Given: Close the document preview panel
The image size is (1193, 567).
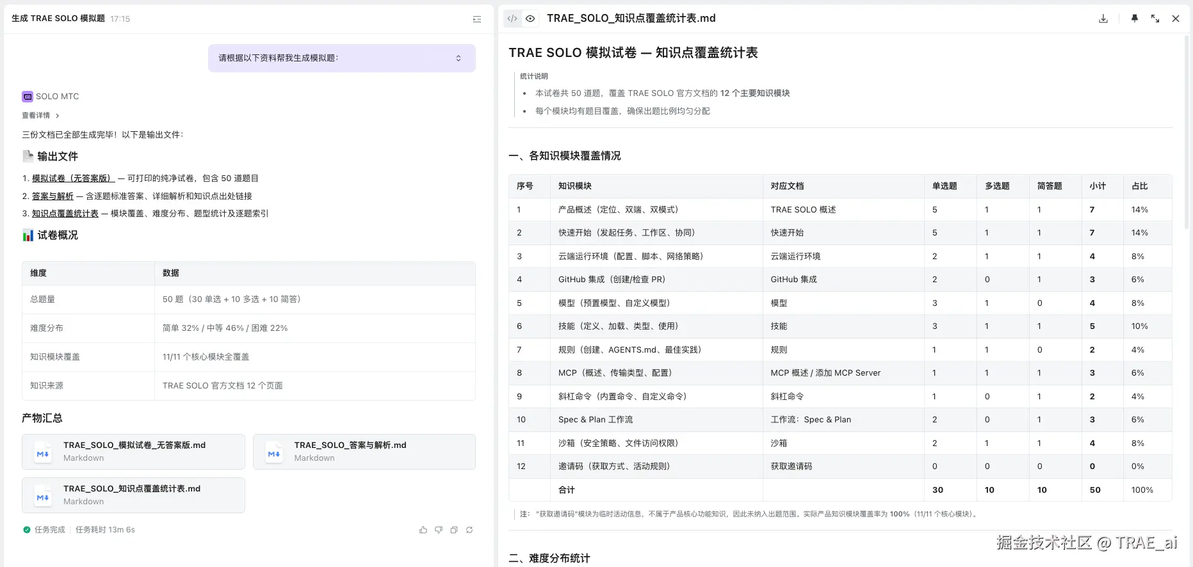Looking at the screenshot, I should click(1176, 19).
